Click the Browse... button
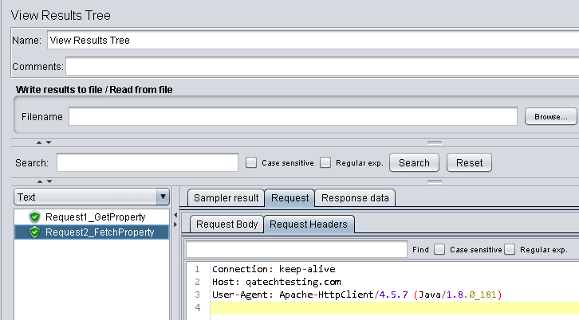Screen dimensions: 579x320 point(551,116)
